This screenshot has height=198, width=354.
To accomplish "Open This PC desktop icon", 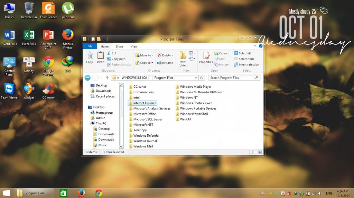I will (9, 10).
